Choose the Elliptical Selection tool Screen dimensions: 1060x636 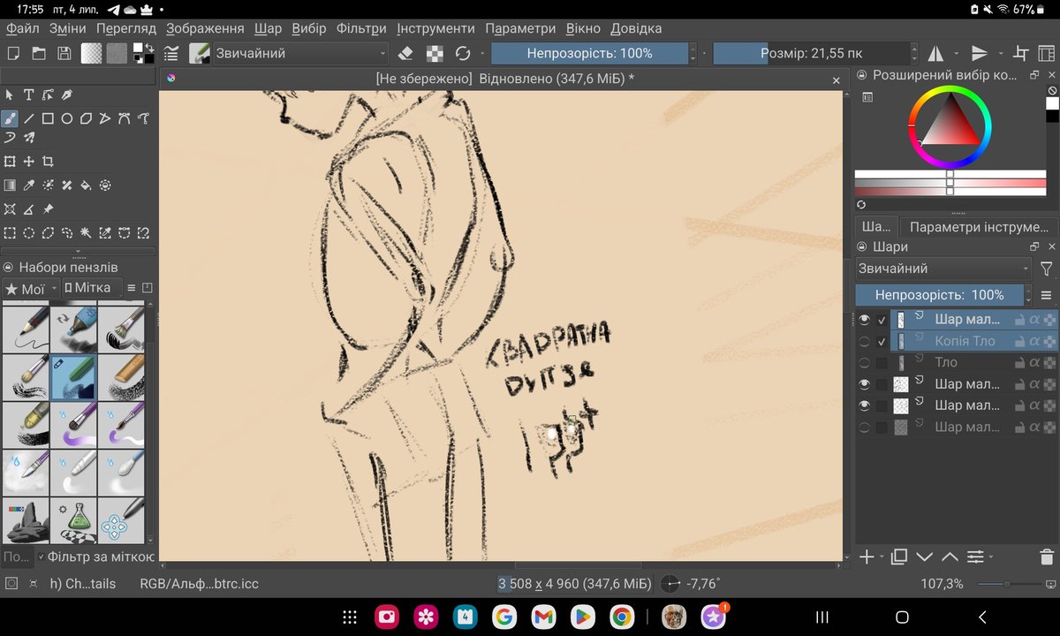[29, 233]
